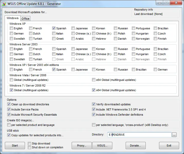
Task: Uncheck Spanish under Windows XP
Action: (54, 28)
